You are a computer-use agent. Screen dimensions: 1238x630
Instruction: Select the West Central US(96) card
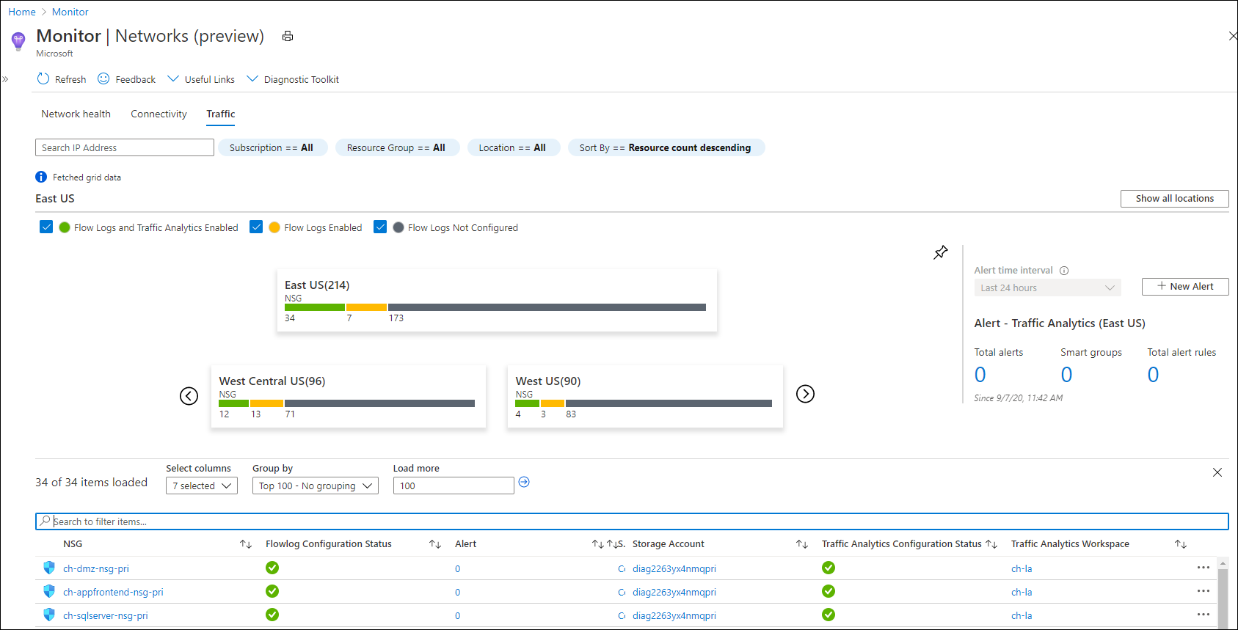click(x=349, y=396)
